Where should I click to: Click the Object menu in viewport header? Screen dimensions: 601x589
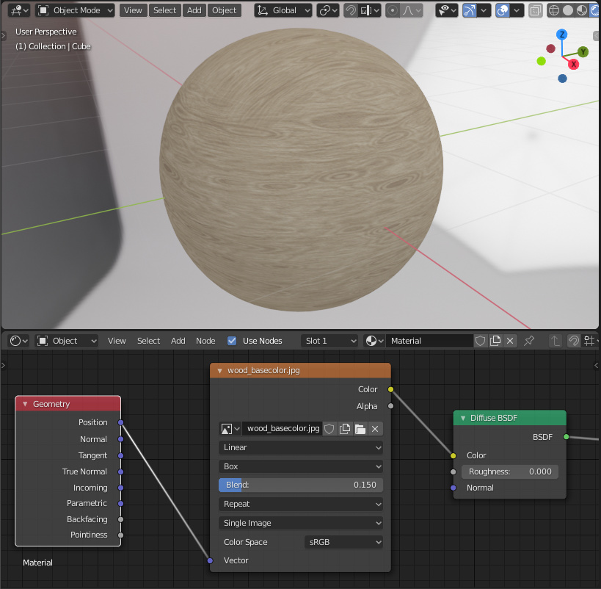(224, 10)
